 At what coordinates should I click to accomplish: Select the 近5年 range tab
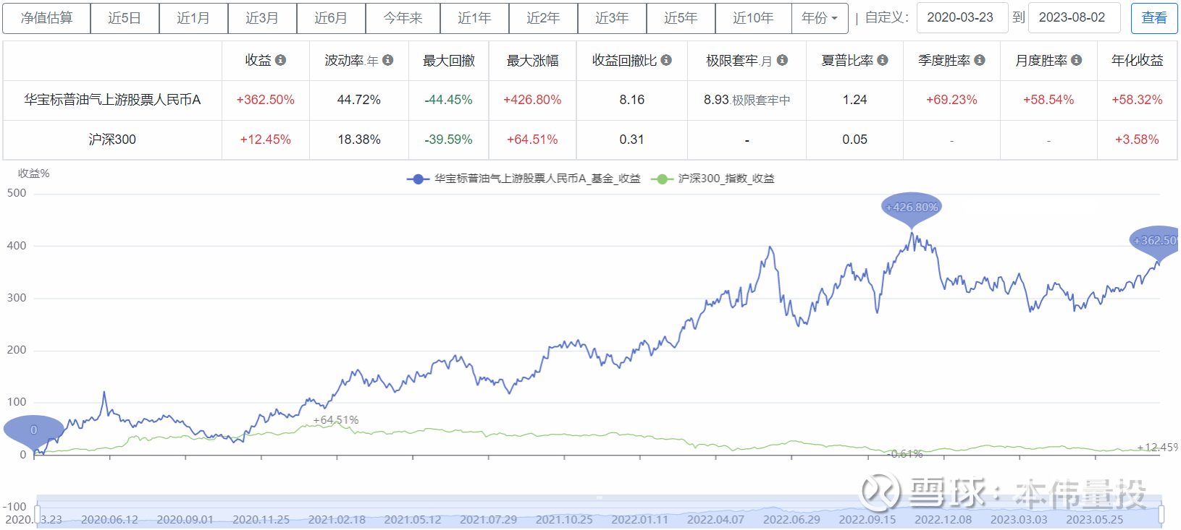681,18
